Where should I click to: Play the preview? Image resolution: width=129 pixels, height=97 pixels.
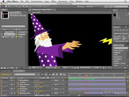coord(120,30)
